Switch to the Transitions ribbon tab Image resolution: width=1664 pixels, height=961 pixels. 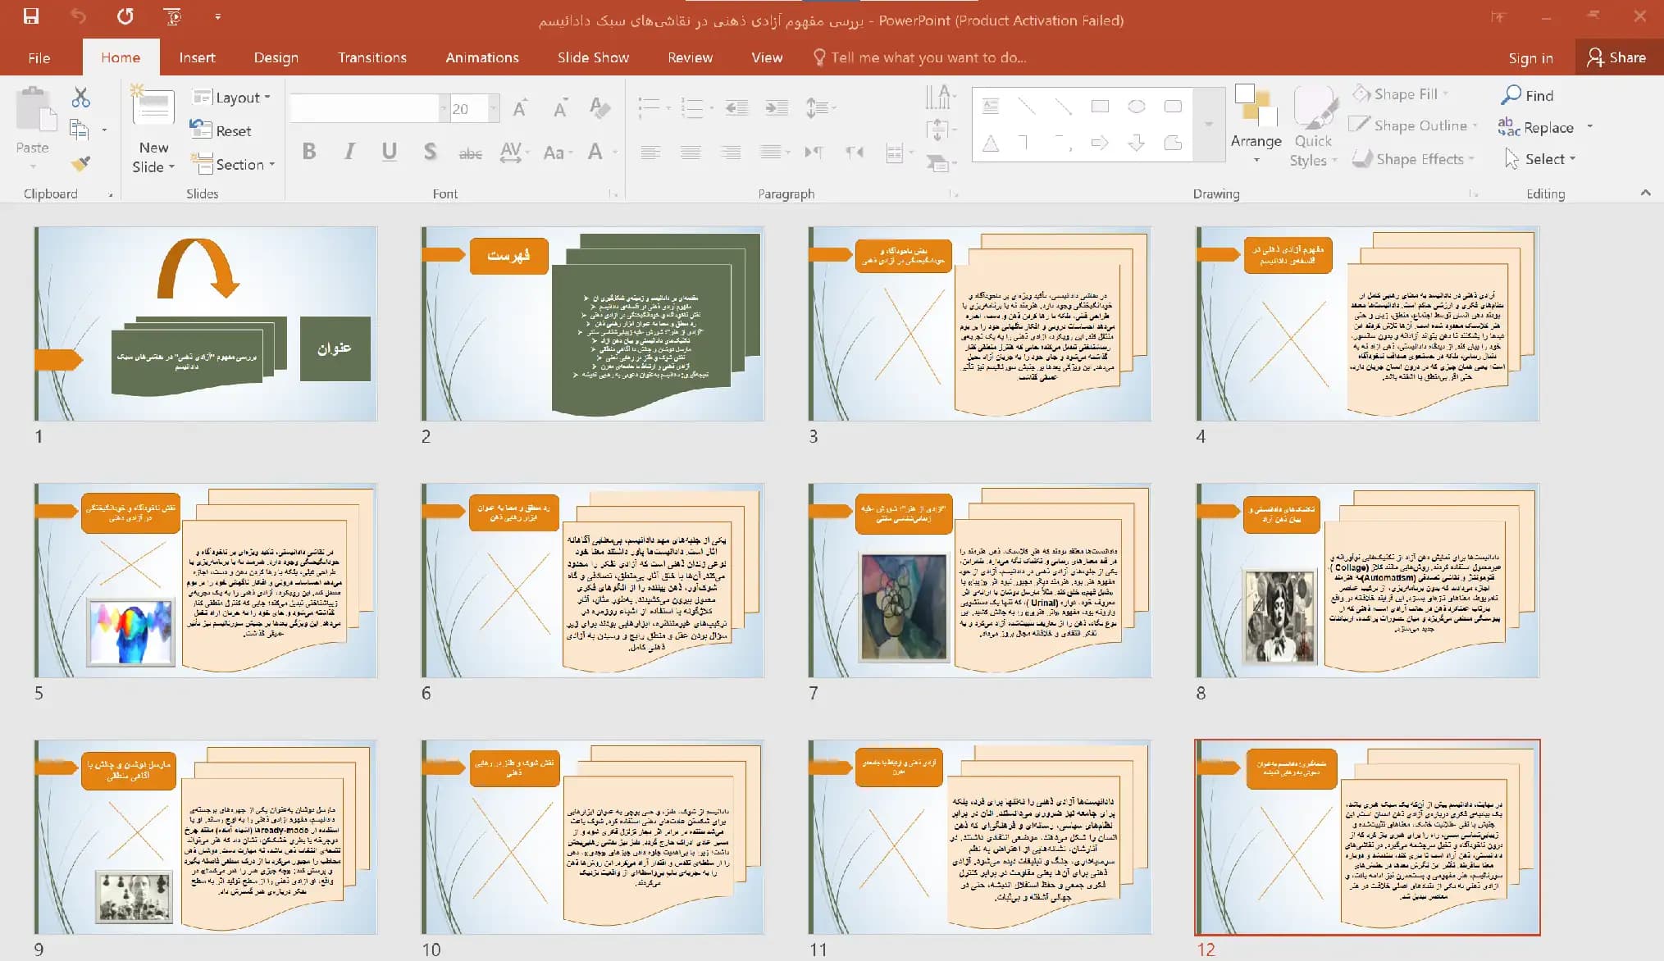tap(372, 57)
